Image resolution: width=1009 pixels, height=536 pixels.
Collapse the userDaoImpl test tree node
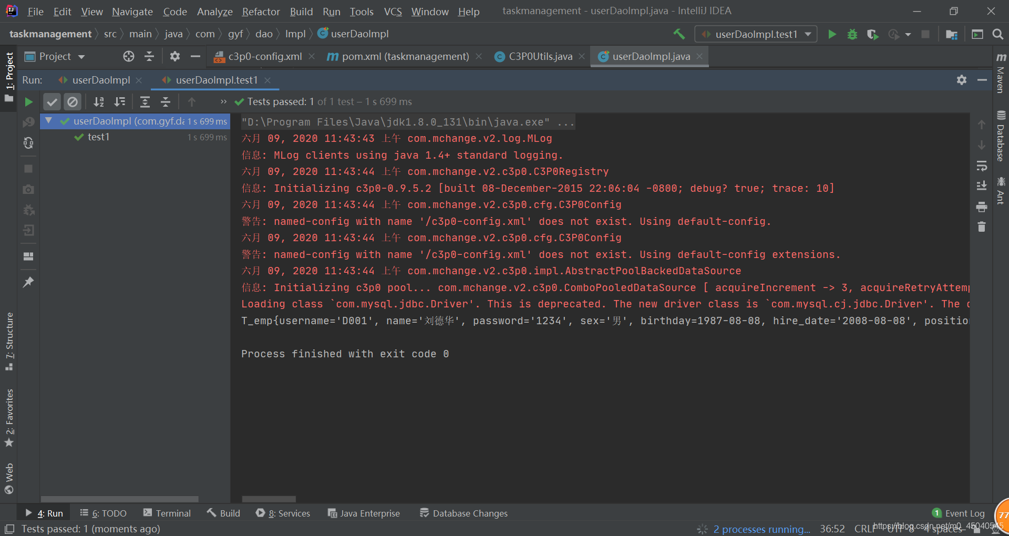click(48, 121)
